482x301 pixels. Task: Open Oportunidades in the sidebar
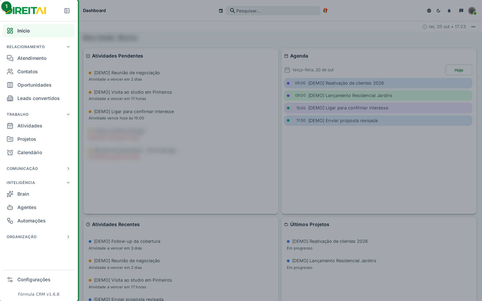pyautogui.click(x=39, y=85)
